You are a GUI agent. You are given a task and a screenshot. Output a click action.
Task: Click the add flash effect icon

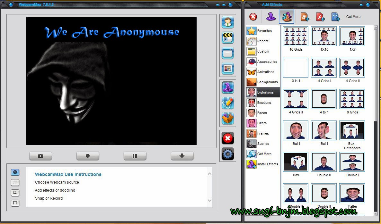click(x=320, y=17)
